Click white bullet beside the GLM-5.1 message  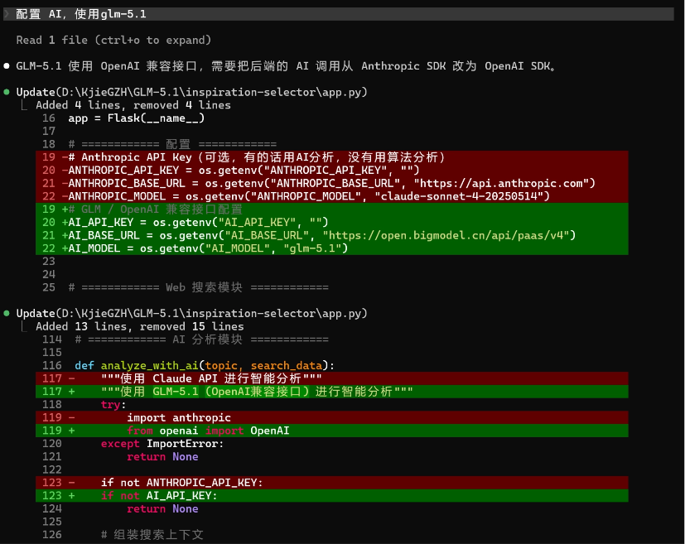coord(7,66)
